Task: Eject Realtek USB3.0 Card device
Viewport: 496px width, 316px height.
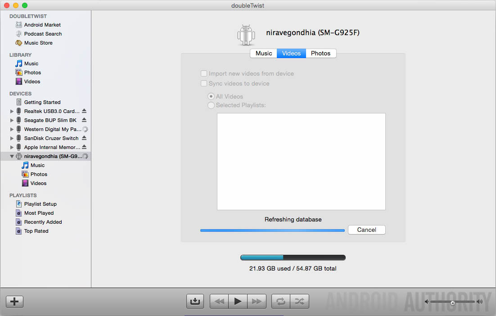Action: [x=84, y=111]
